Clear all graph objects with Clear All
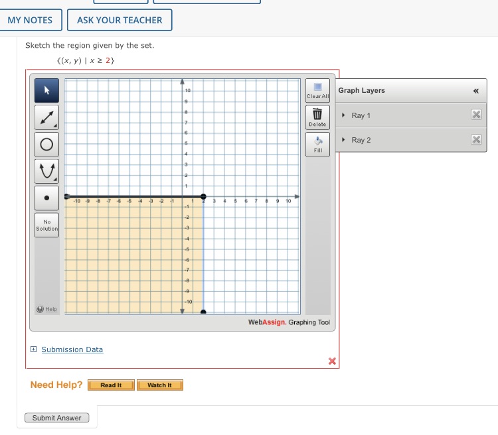 pyautogui.click(x=317, y=90)
